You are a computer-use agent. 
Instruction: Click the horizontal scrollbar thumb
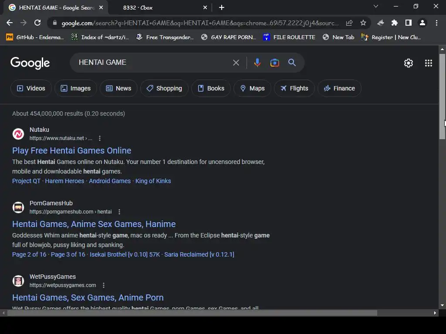[x=192, y=313]
